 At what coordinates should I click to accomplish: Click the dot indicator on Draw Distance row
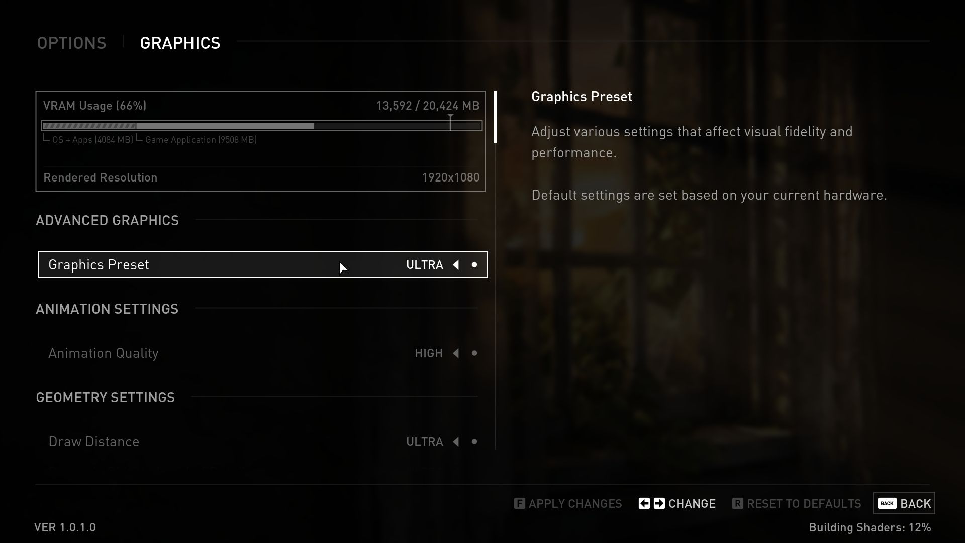point(474,442)
